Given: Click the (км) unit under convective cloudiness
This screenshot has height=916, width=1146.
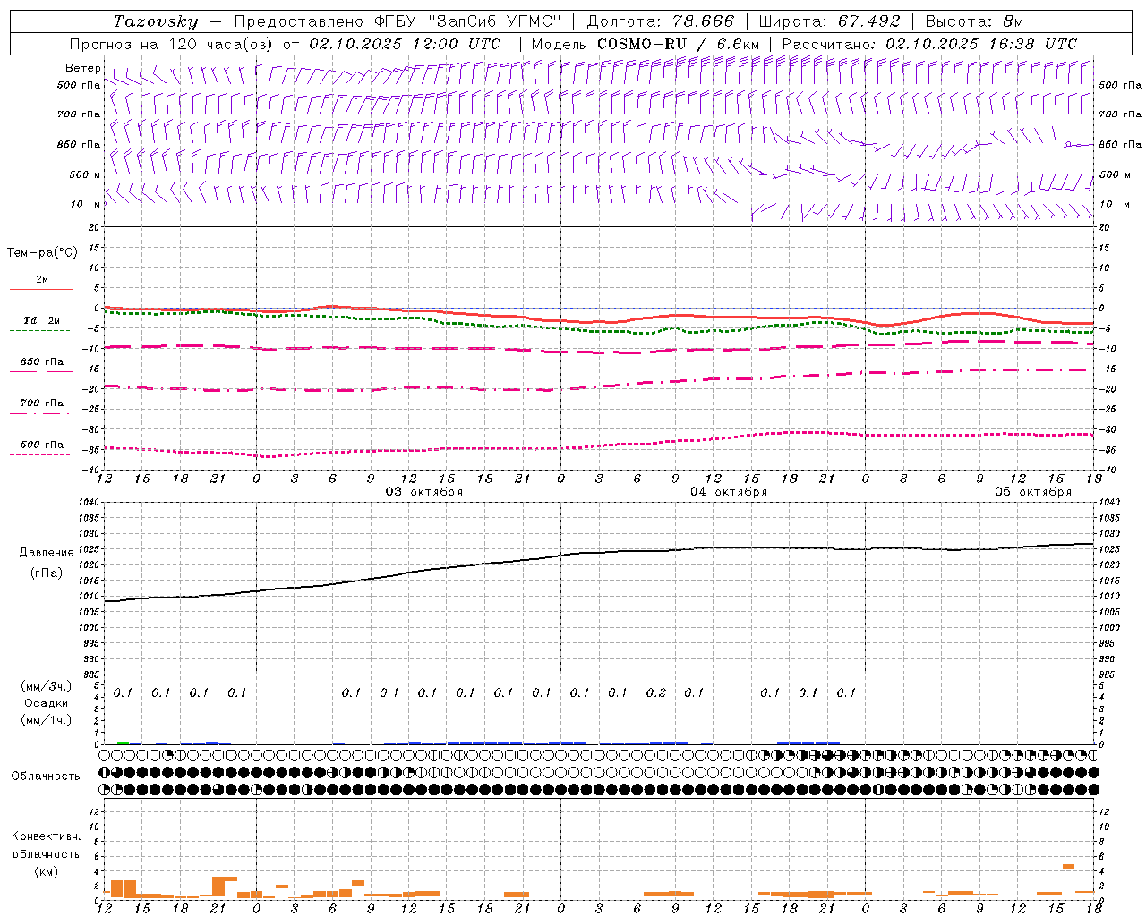Looking at the screenshot, I should point(46,871).
